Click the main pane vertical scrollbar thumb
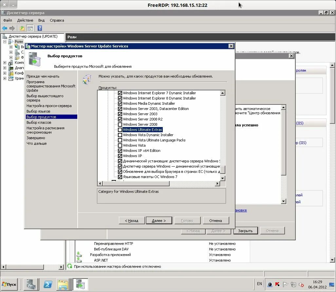The width and height of the screenshot is (336, 292). click(x=332, y=96)
